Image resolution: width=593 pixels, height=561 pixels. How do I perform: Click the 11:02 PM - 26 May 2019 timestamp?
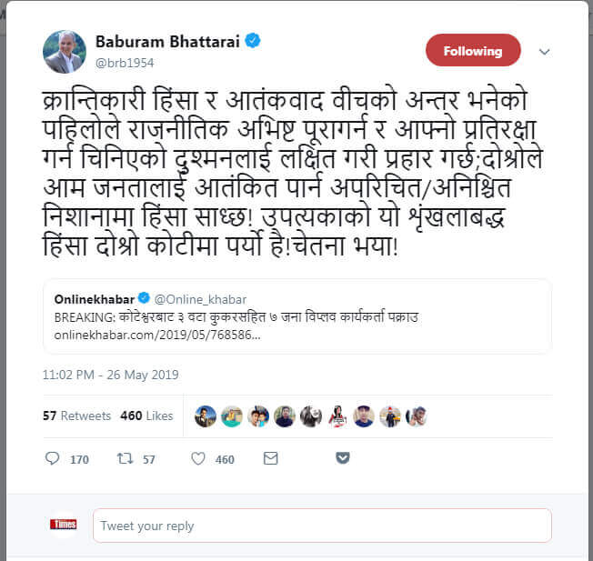point(110,375)
